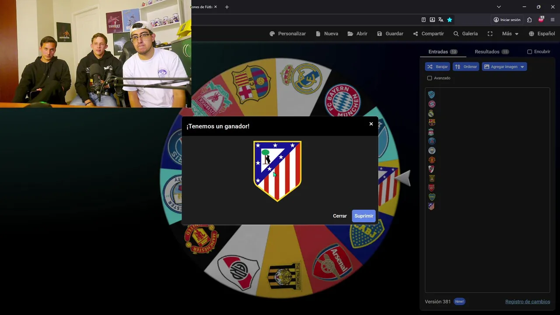Screen dimensions: 560x315
Task: Enable the Encubrir checkbox
Action: click(x=529, y=52)
